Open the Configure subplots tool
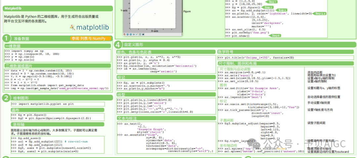The width and height of the screenshot is (357, 158). point(140,34)
